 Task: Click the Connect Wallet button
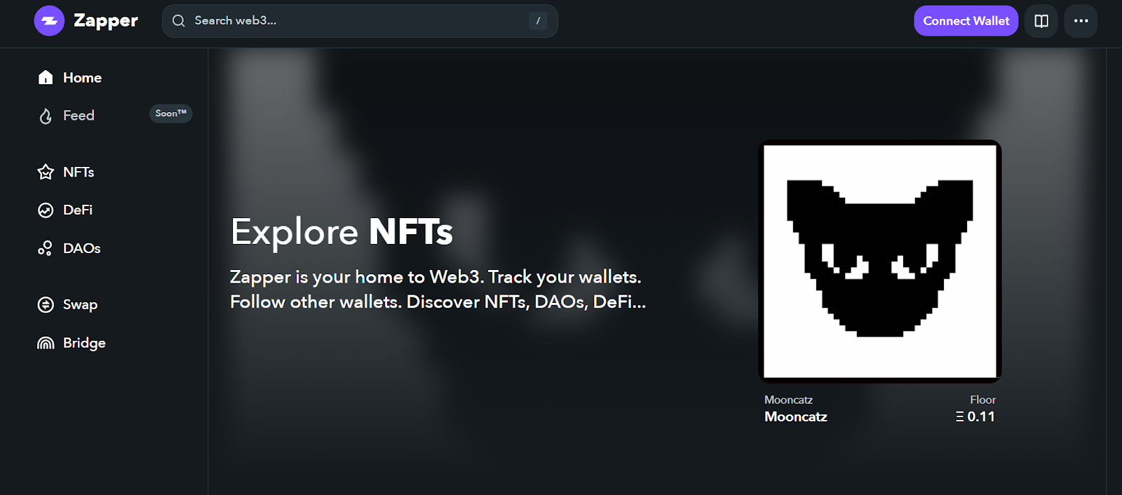[966, 21]
